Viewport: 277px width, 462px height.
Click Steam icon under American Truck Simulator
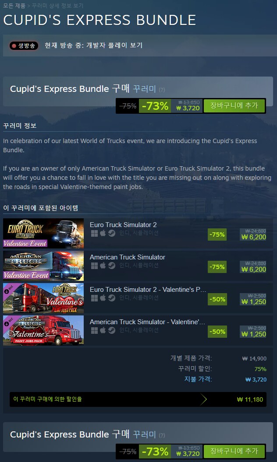tap(112, 266)
